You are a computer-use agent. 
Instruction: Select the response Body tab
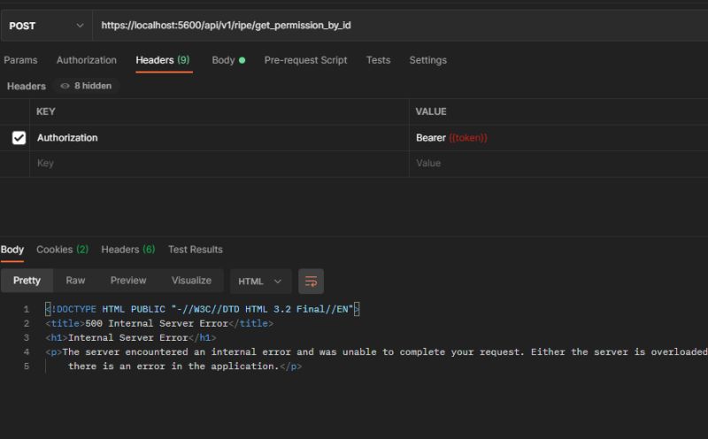(x=12, y=250)
